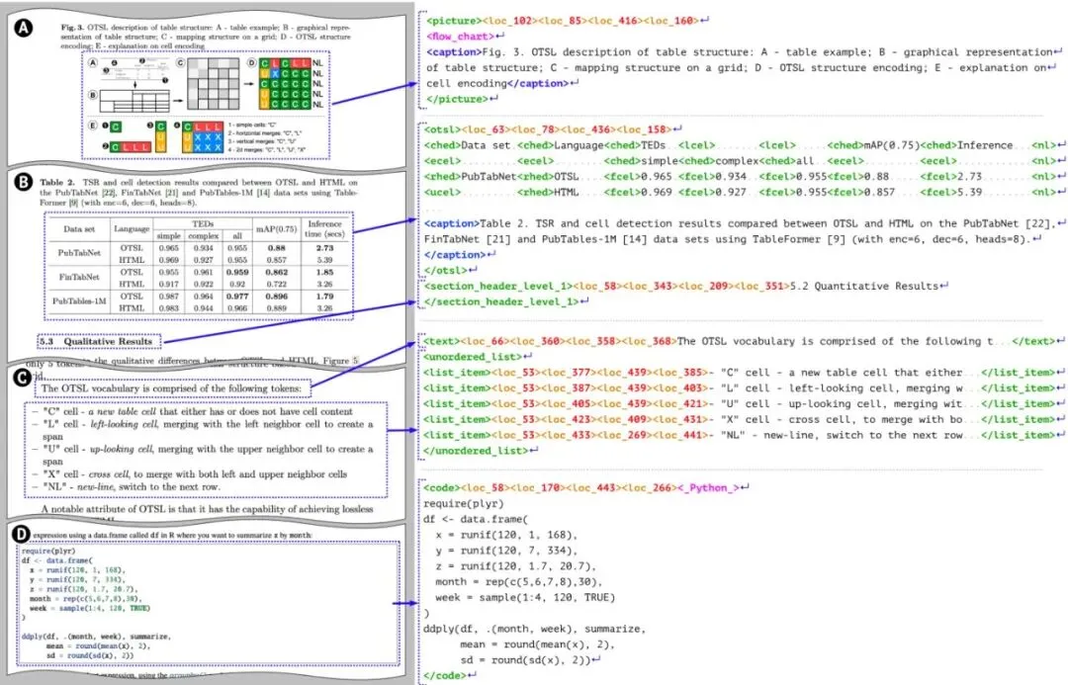Click the circled D panel marker
1068x685 pixels.
click(x=23, y=533)
